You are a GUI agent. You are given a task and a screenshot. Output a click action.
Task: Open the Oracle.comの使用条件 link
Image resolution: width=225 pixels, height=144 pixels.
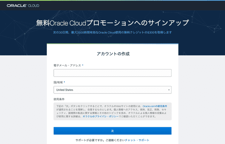point(155,106)
